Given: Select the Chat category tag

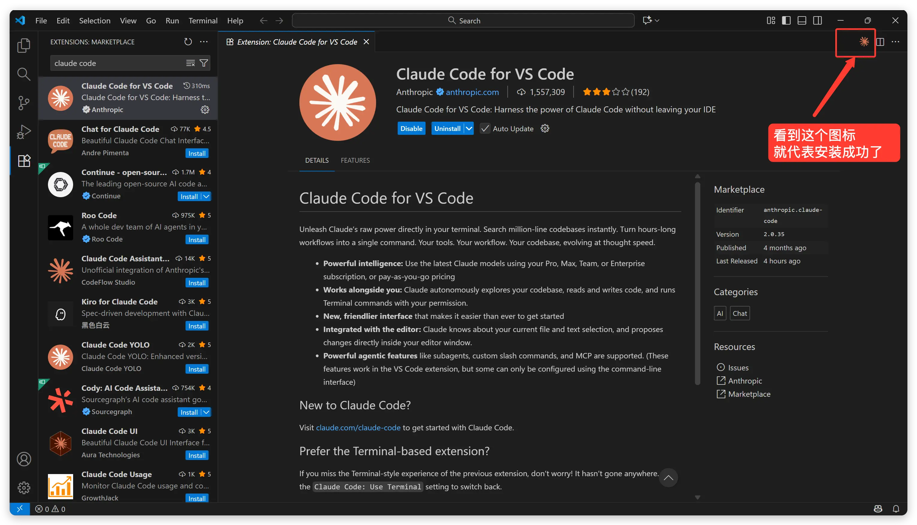Looking at the screenshot, I should (740, 313).
